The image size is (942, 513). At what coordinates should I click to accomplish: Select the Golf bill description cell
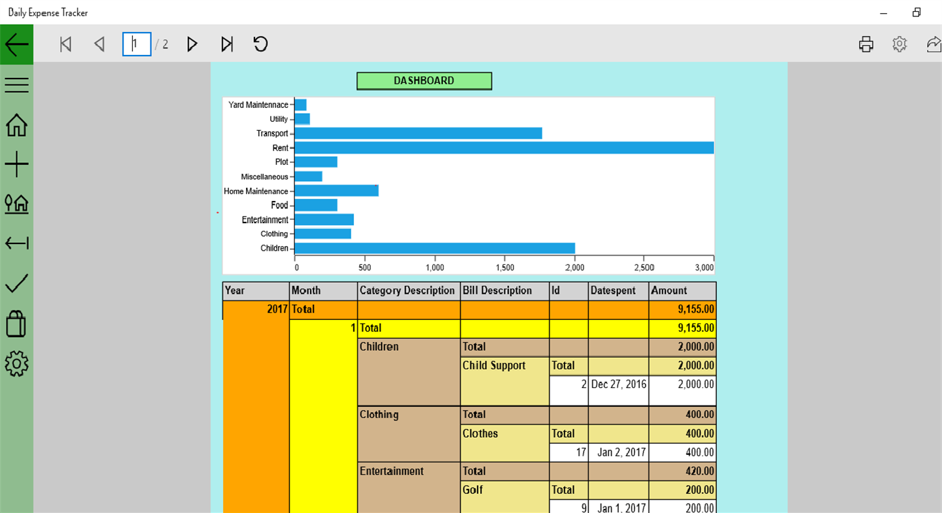pyautogui.click(x=504, y=497)
